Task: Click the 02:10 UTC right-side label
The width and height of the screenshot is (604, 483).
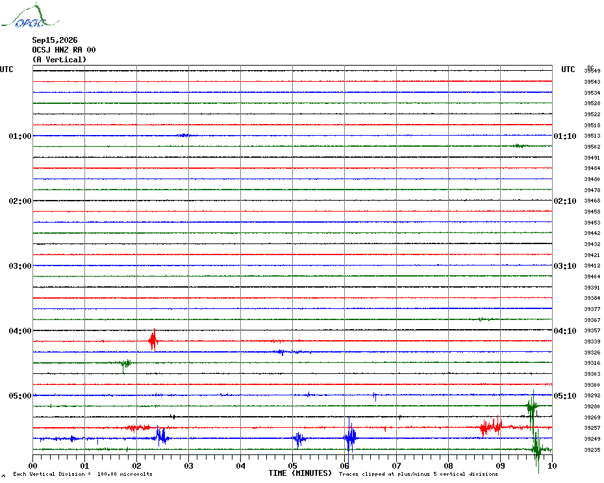Action: click(565, 201)
